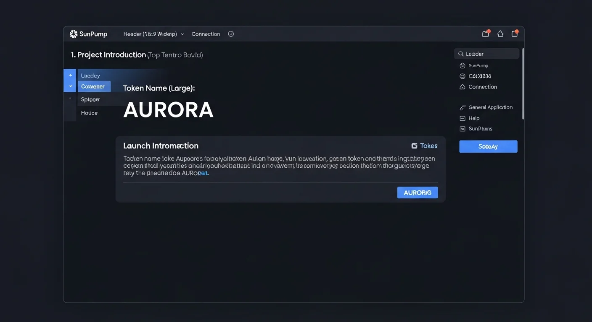The width and height of the screenshot is (592, 322).
Task: Click the blue button in launch card
Action: [x=418, y=192]
